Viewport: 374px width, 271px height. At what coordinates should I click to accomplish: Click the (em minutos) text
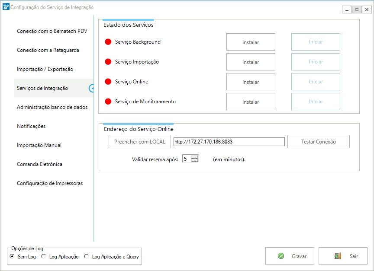tap(229, 159)
